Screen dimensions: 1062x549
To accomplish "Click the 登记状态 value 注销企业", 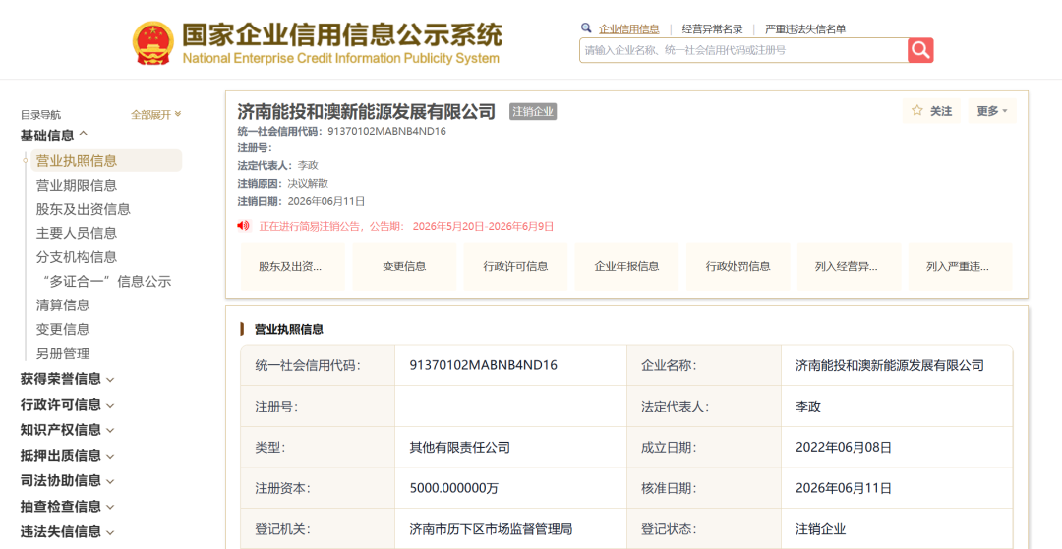I will pyautogui.click(x=820, y=528).
